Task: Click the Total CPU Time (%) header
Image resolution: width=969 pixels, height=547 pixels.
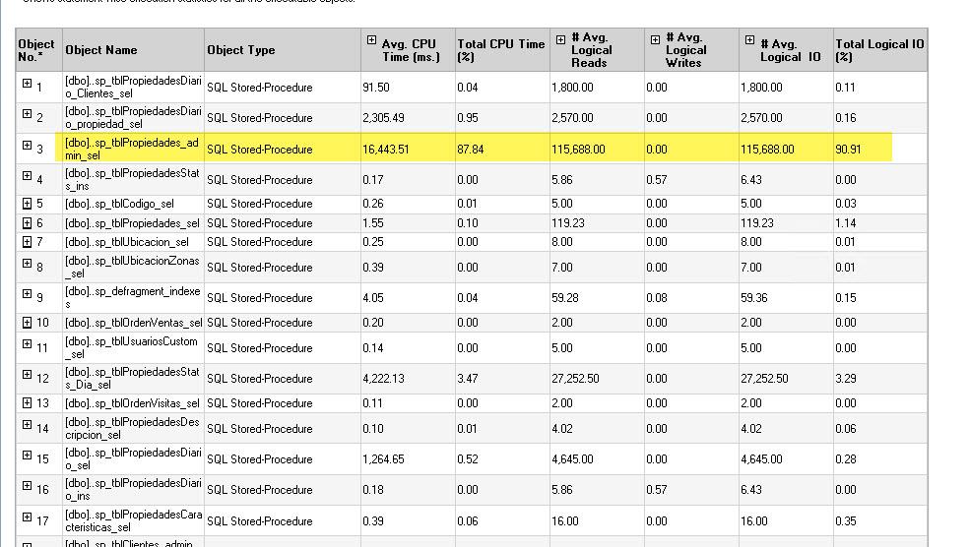Action: tap(500, 49)
